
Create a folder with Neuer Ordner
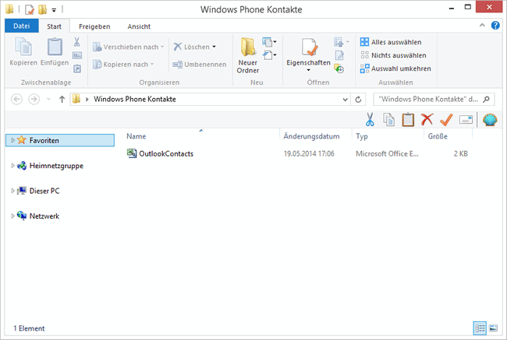coord(248,55)
